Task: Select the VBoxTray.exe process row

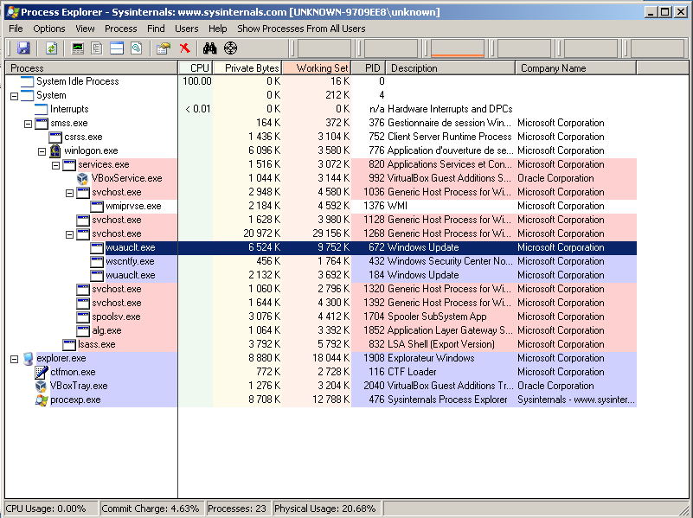Action: (78, 386)
